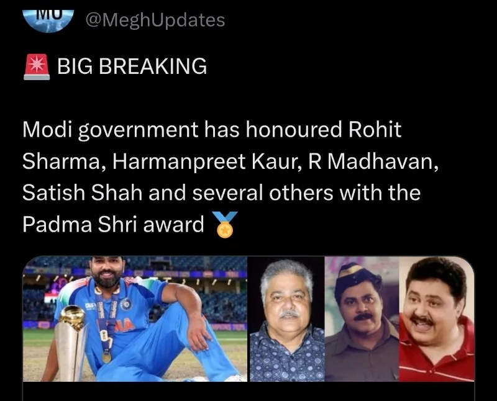Open the @MeghUpdates handle link
Viewport: 497px width, 401px height.
155,20
